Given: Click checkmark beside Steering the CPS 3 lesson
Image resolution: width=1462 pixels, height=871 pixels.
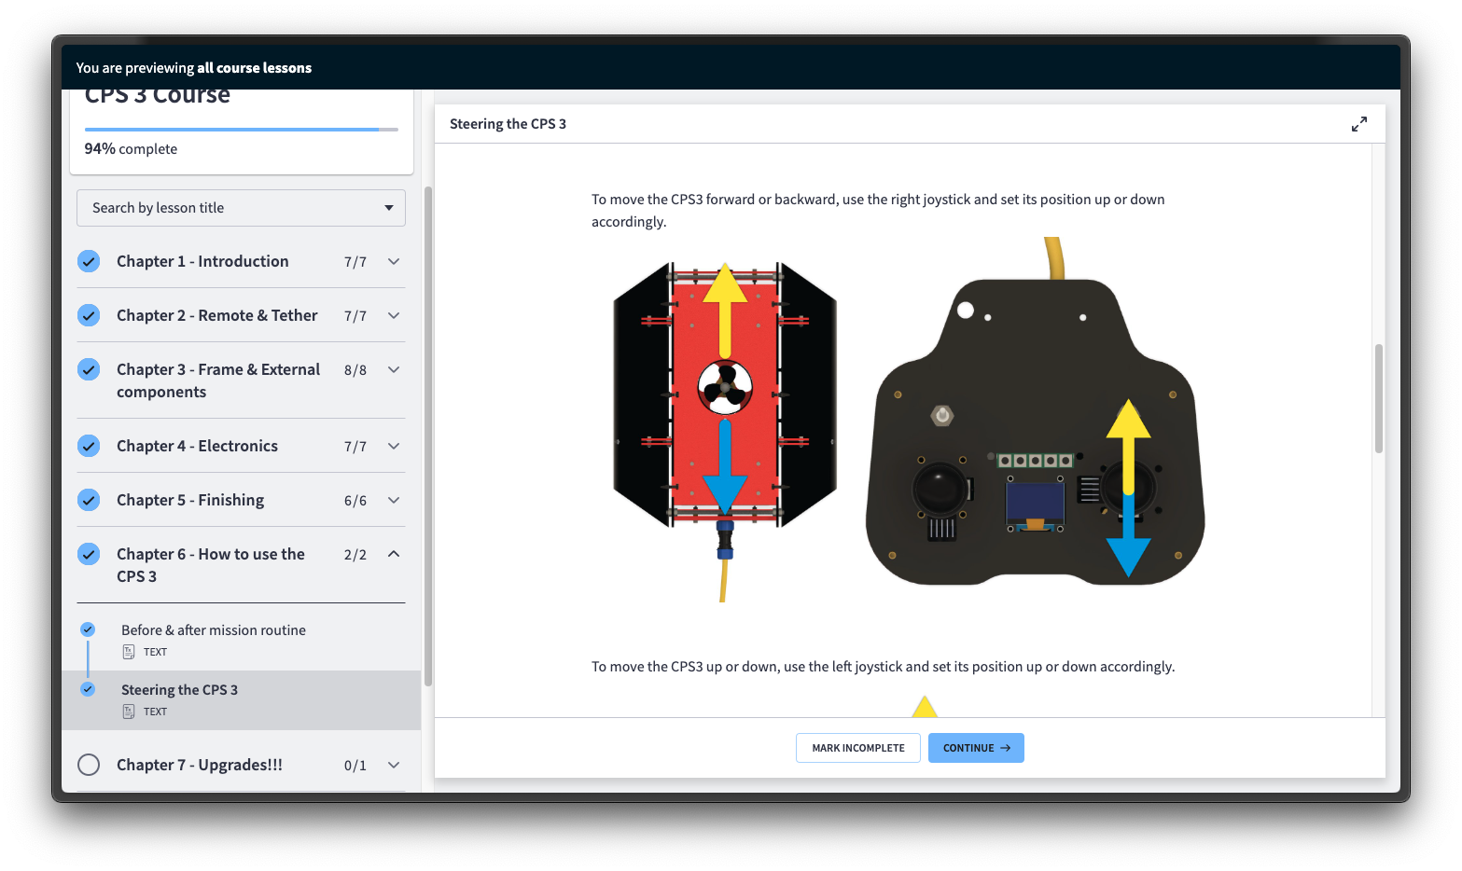Looking at the screenshot, I should click(x=88, y=689).
